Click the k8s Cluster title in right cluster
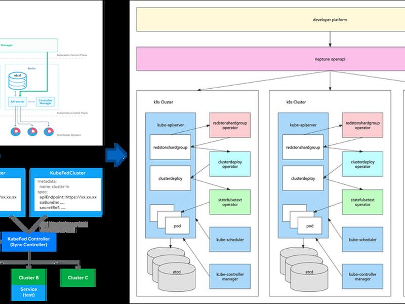Screen dimensions: 405x304 pos(296,102)
